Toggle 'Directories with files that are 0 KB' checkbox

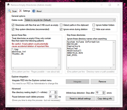(x=13, y=25)
